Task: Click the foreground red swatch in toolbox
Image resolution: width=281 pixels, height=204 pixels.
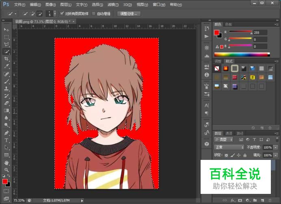Action: (4, 181)
